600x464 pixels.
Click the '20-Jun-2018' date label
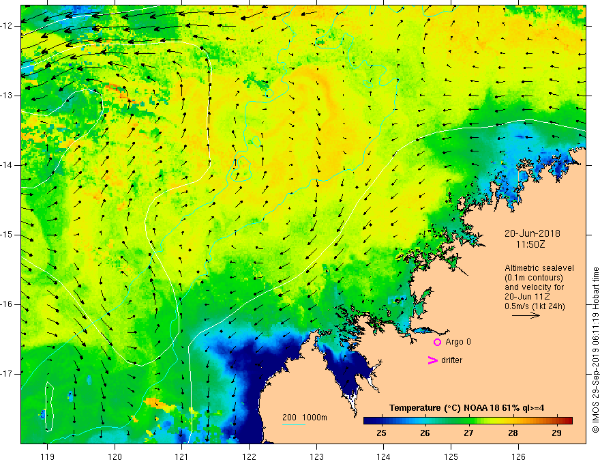532,233
